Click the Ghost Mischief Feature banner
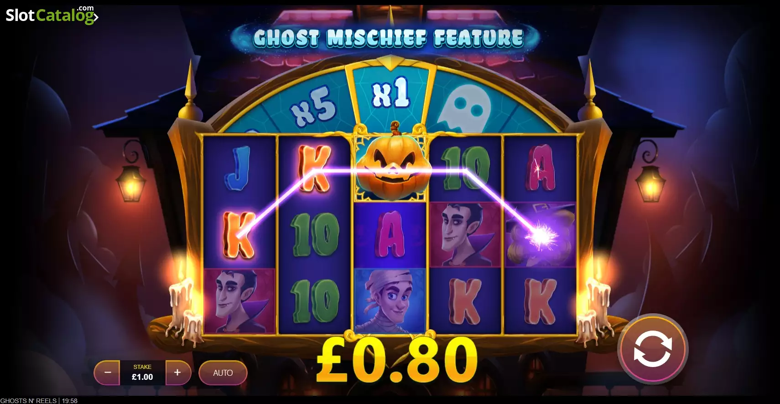 click(388, 37)
